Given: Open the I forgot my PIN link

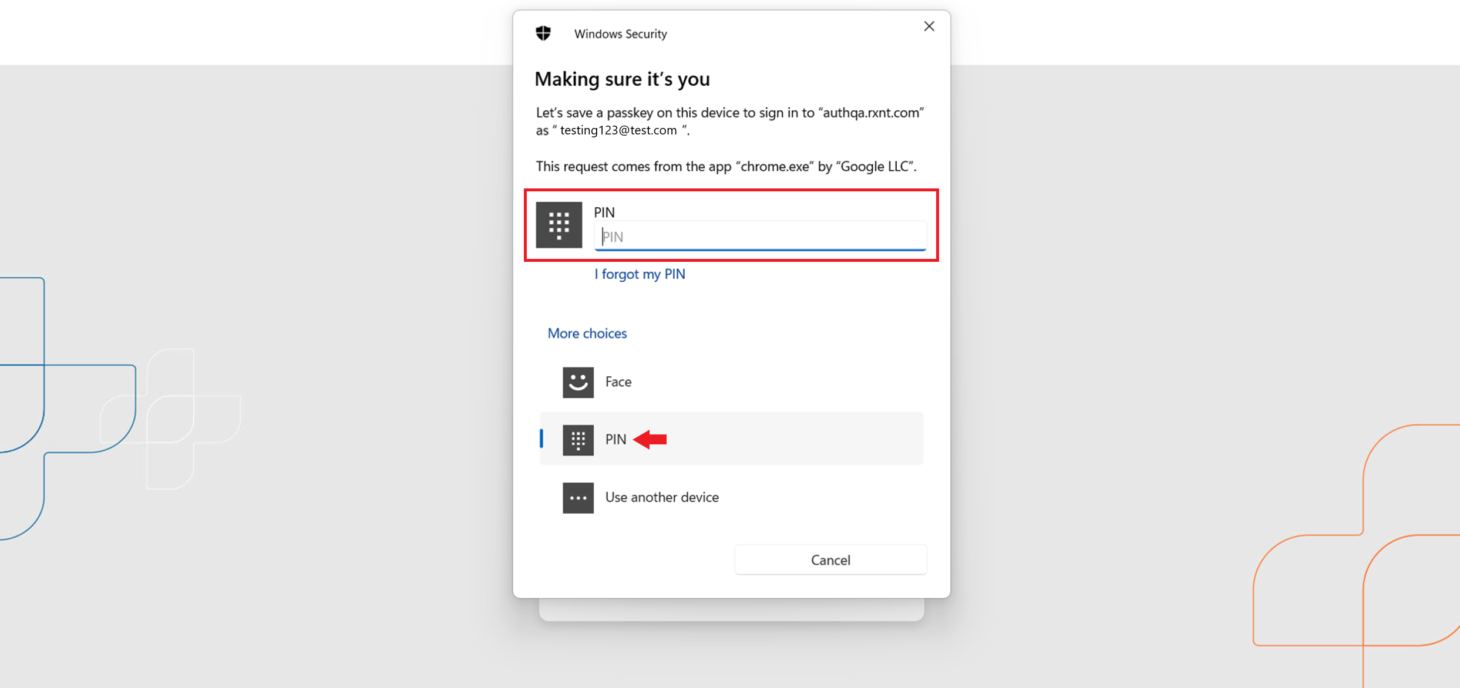Looking at the screenshot, I should pos(640,274).
